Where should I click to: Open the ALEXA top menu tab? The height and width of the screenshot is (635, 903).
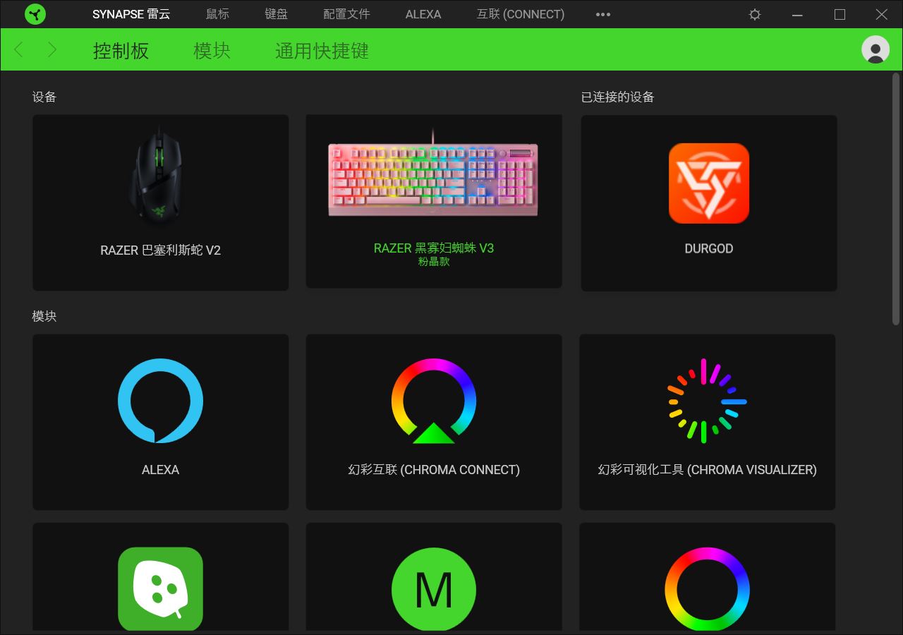(x=423, y=14)
